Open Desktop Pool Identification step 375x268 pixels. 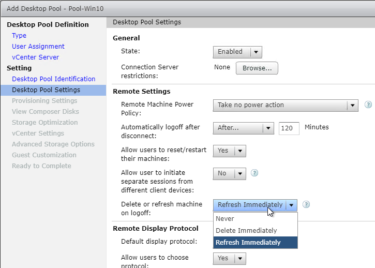pos(54,79)
